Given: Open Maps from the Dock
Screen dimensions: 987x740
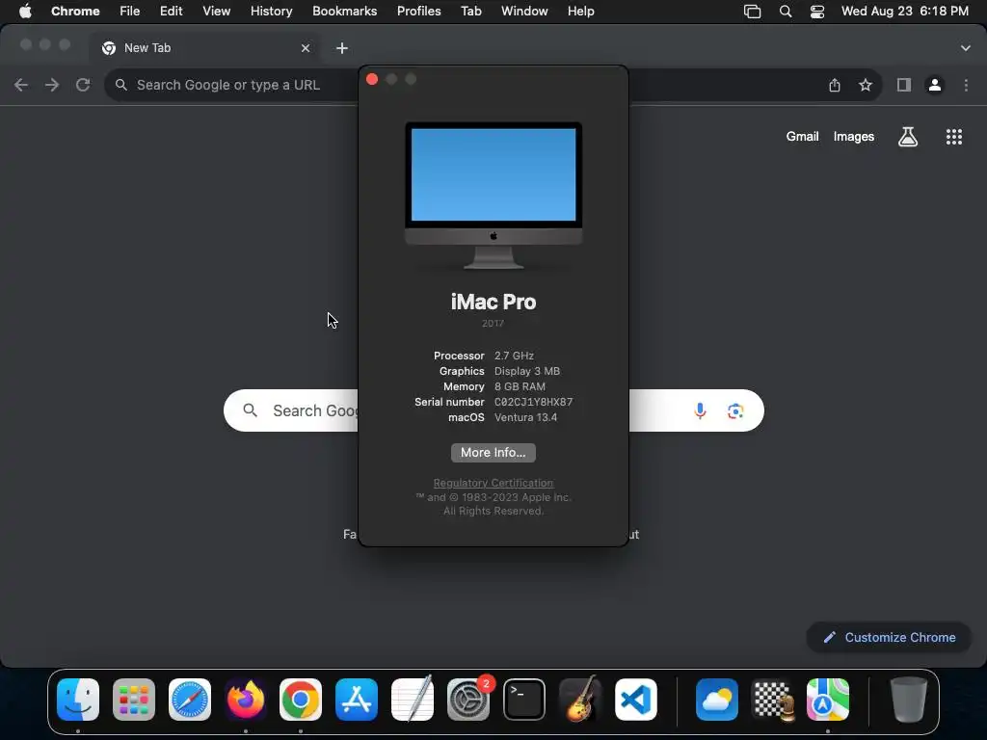Looking at the screenshot, I should coord(828,700).
